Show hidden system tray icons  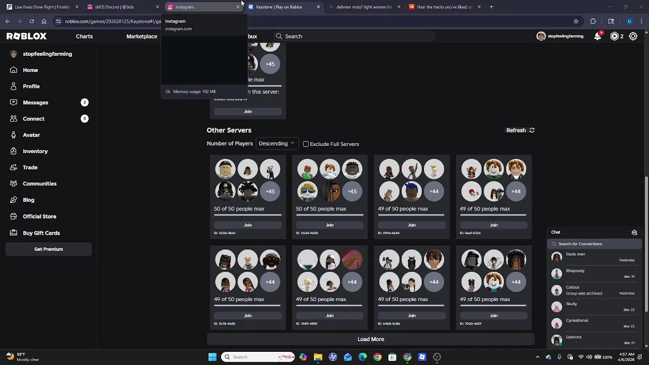[x=537, y=357]
